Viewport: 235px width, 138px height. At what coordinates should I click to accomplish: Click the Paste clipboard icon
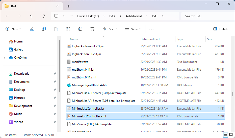point(56,29)
